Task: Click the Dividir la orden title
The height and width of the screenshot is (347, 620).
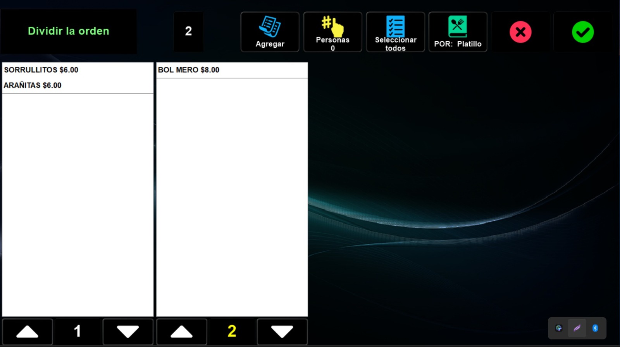Action: click(69, 31)
